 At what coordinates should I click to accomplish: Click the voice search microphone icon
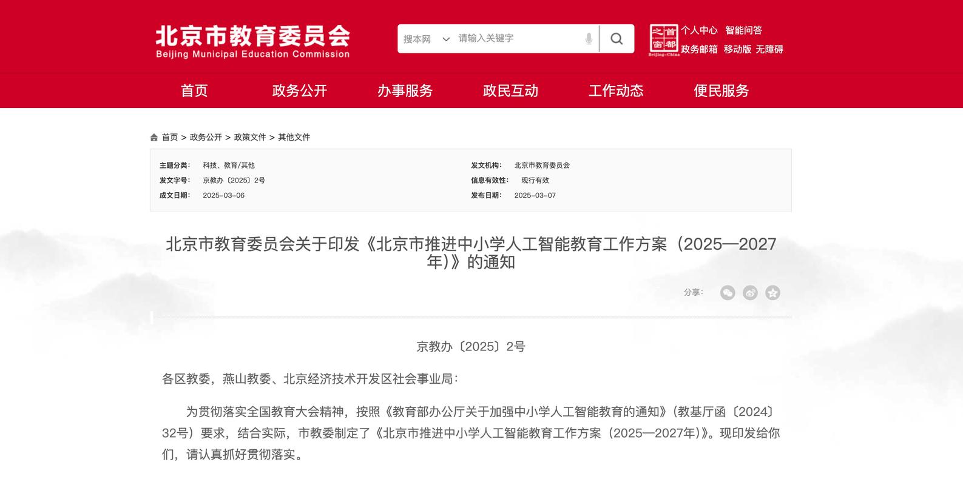[x=589, y=39]
